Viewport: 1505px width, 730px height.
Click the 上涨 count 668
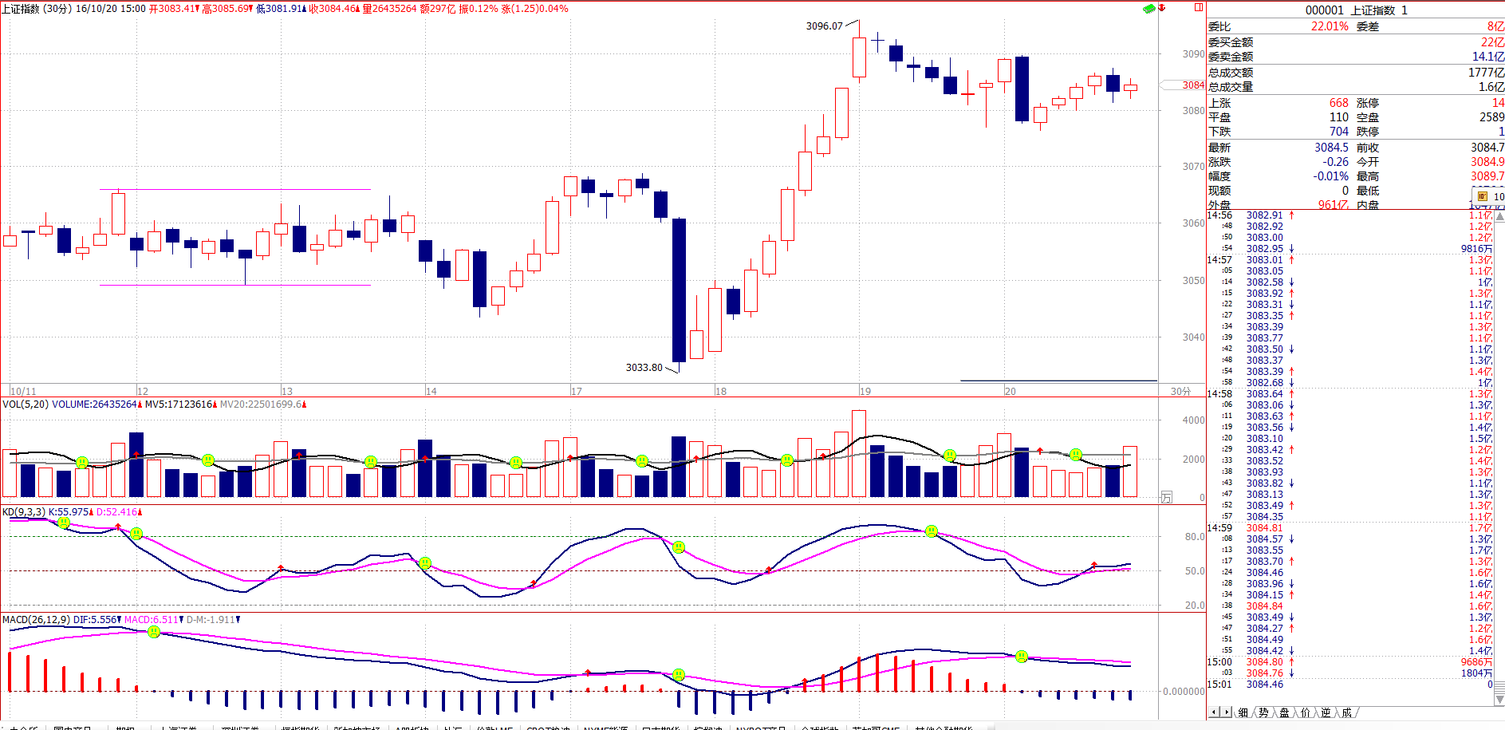(x=1338, y=103)
